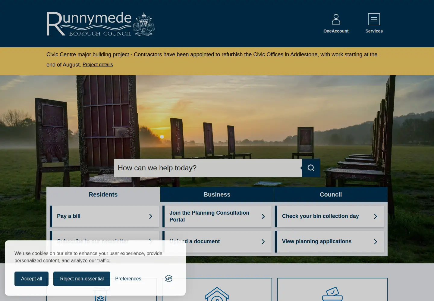The image size is (434, 301).
Task: Open Check your bin collection day link
Action: 329,216
